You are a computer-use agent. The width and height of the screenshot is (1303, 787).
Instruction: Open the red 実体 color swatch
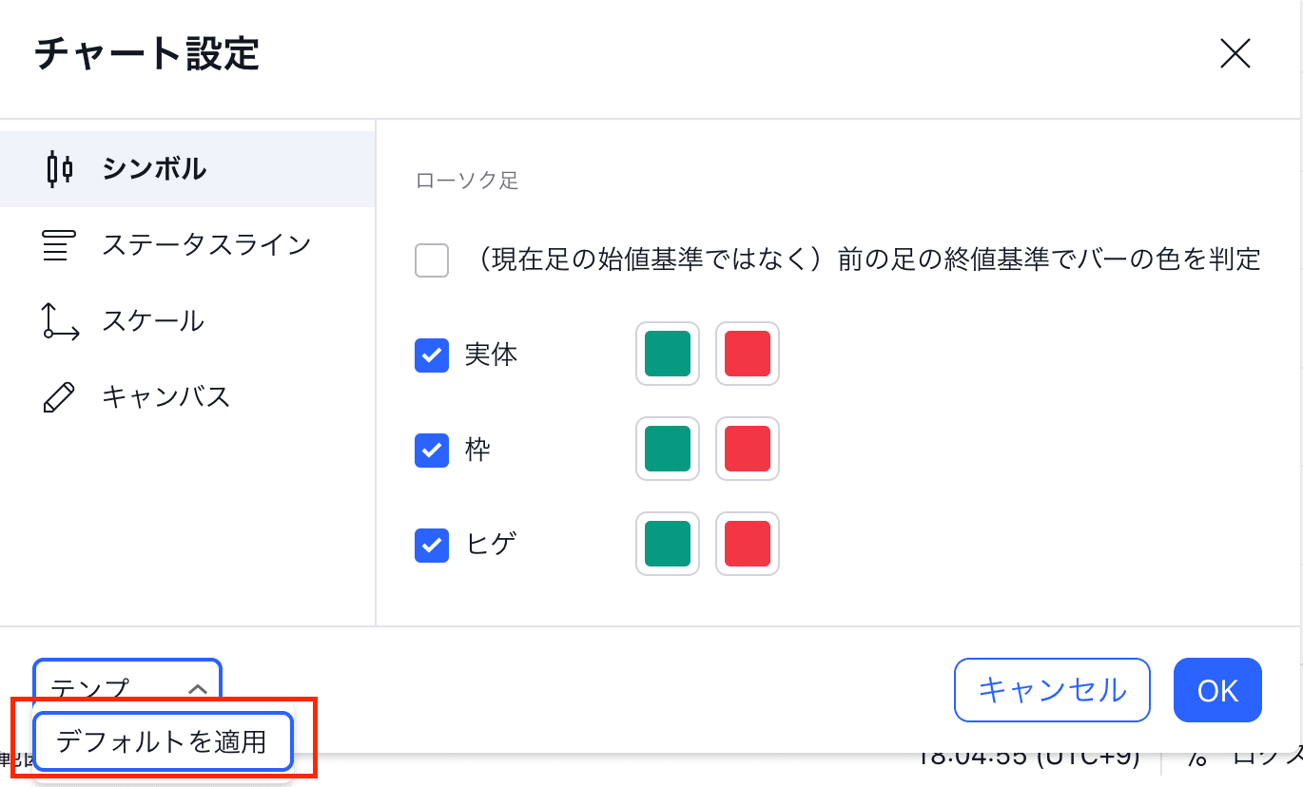pos(748,355)
